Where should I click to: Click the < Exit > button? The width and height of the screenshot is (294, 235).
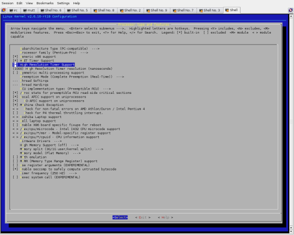coord(143,217)
